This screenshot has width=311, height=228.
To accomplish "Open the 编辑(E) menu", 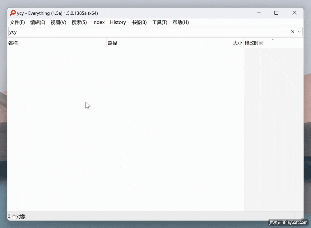I will pos(38,22).
